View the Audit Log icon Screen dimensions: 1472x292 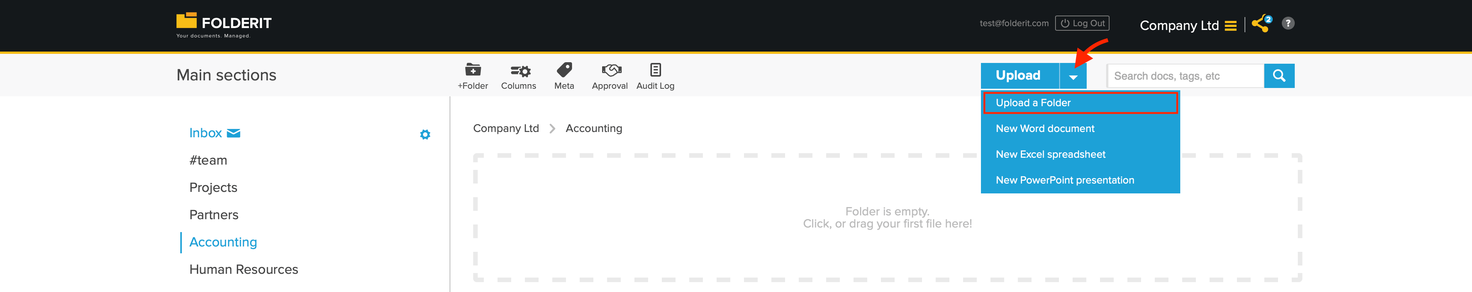(x=655, y=71)
